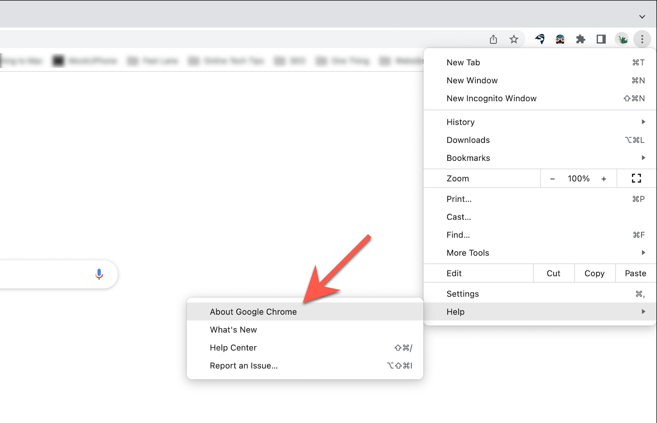Choose New Window menu item

[540, 80]
